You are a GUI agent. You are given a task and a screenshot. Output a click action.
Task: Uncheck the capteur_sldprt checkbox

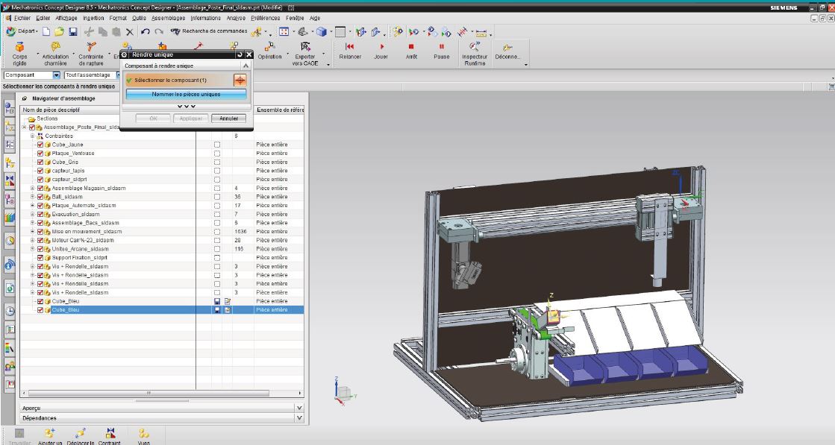point(40,179)
